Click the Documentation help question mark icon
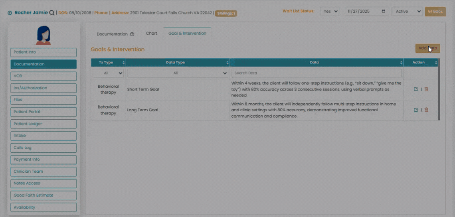This screenshot has width=455, height=217. point(132,34)
